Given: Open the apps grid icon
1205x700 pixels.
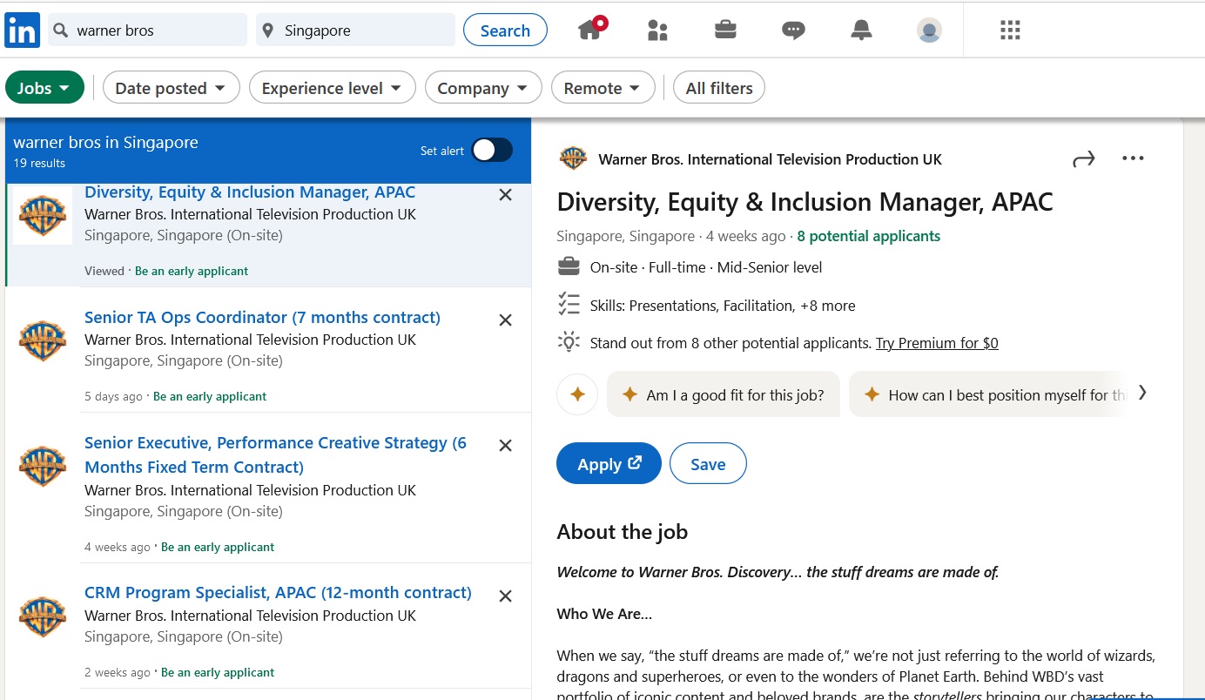Looking at the screenshot, I should 1010,30.
